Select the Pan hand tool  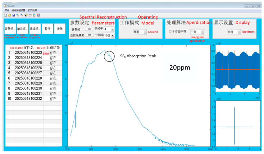point(30,15)
